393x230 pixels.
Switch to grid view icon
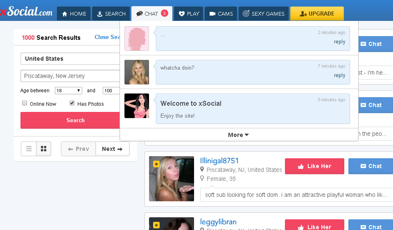coord(44,149)
